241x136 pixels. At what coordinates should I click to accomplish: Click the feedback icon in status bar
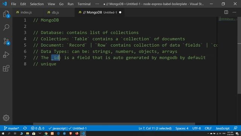[235, 128]
